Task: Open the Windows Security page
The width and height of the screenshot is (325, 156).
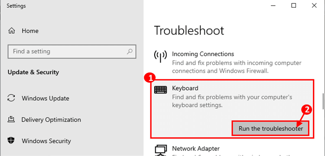Action: click(x=46, y=141)
